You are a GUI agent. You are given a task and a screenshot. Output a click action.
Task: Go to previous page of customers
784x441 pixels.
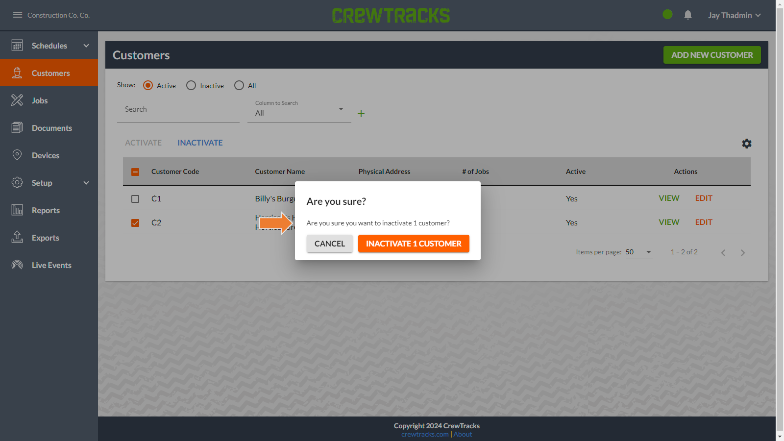tap(723, 253)
